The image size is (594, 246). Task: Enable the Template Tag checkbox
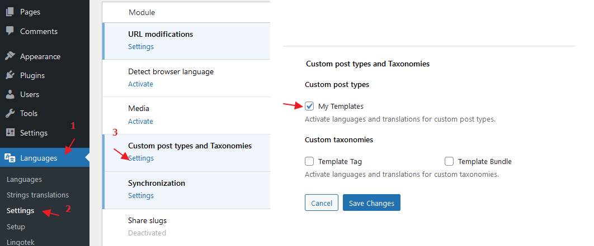pos(309,161)
